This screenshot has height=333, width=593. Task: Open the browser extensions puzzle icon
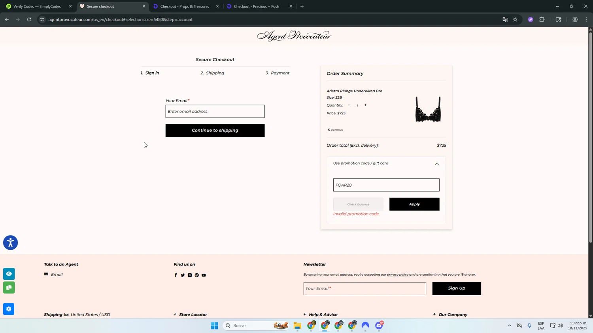coord(542,19)
